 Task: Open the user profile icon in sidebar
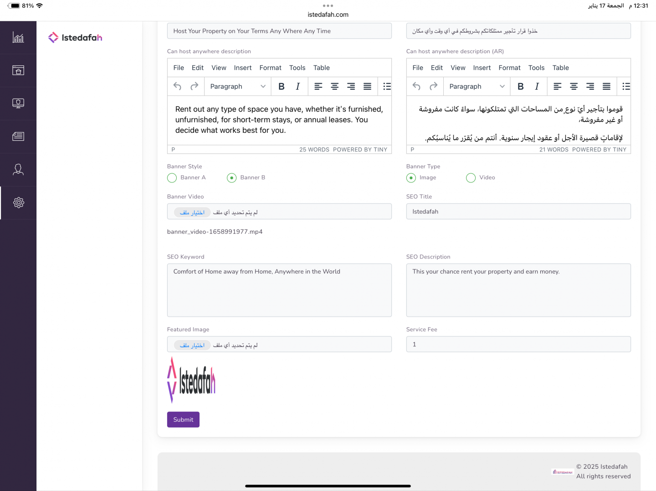click(18, 169)
